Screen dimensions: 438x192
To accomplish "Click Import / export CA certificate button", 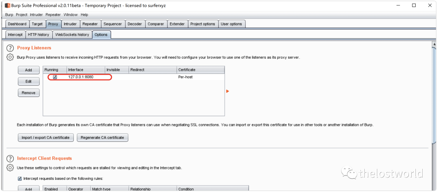I will click(45, 138).
